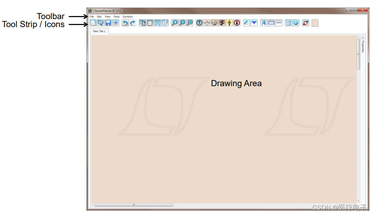Open the Symbols menu
Viewport: 373px width, 215px height.
(128, 17)
